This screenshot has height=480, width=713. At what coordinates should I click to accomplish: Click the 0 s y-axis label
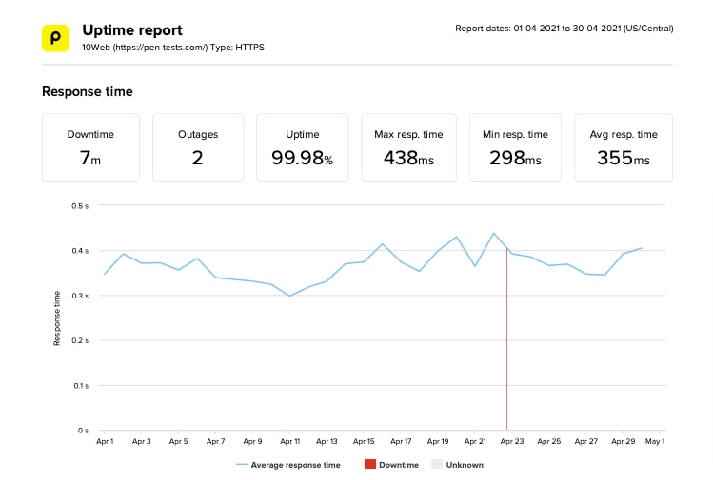pos(83,430)
